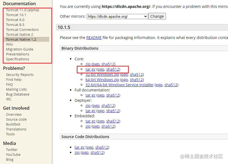This screenshot has width=228, height=164.
Task: View Security Reports page
Action: (20, 75)
